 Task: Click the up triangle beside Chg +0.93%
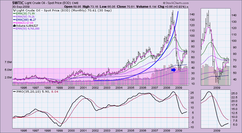[x=187, y=7]
